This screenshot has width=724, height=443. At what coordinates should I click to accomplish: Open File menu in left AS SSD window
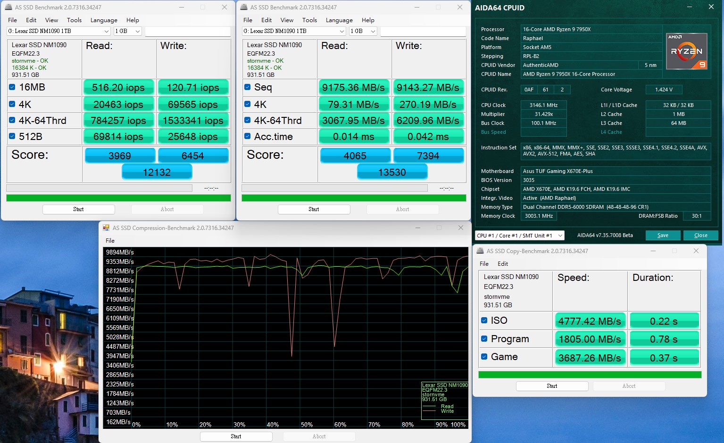point(13,20)
